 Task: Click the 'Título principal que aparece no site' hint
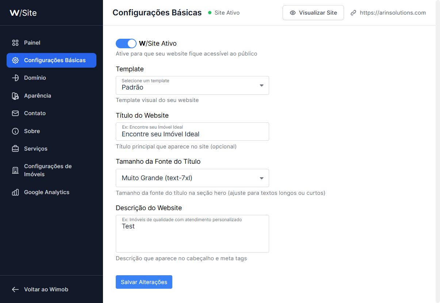176,147
